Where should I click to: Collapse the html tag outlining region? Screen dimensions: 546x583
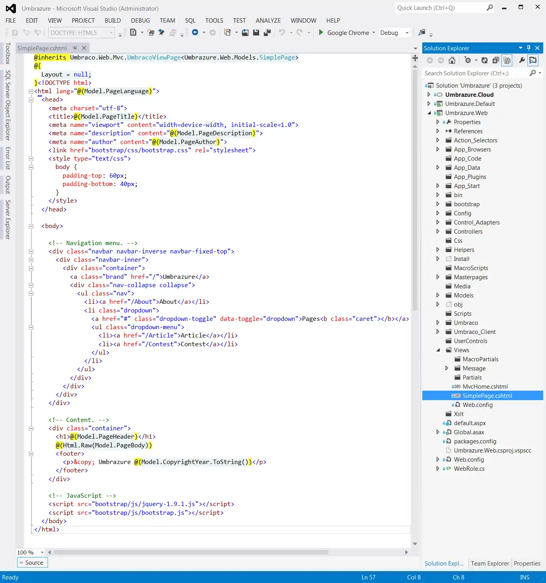tap(31, 91)
